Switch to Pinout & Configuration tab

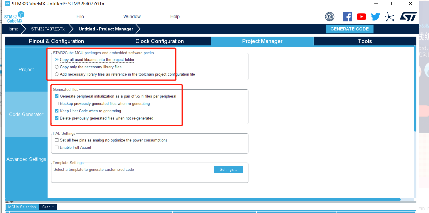point(56,41)
